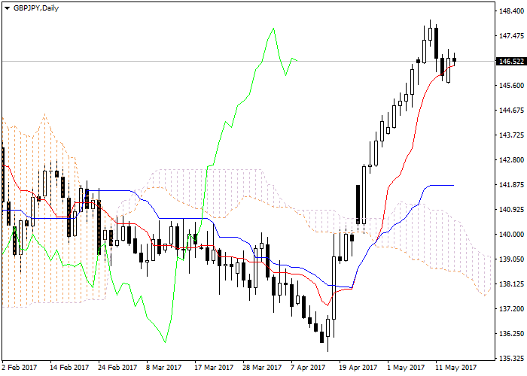Select price level 142.800

click(511, 160)
